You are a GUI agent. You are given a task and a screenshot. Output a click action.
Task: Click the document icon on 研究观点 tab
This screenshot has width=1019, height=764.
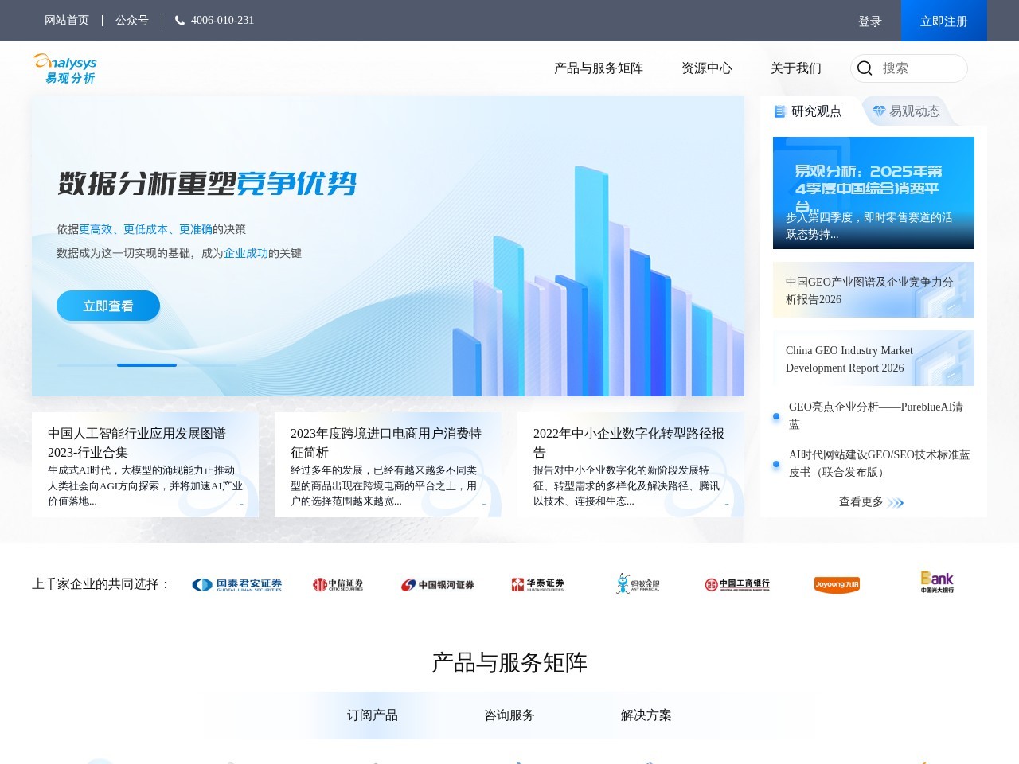tap(779, 111)
